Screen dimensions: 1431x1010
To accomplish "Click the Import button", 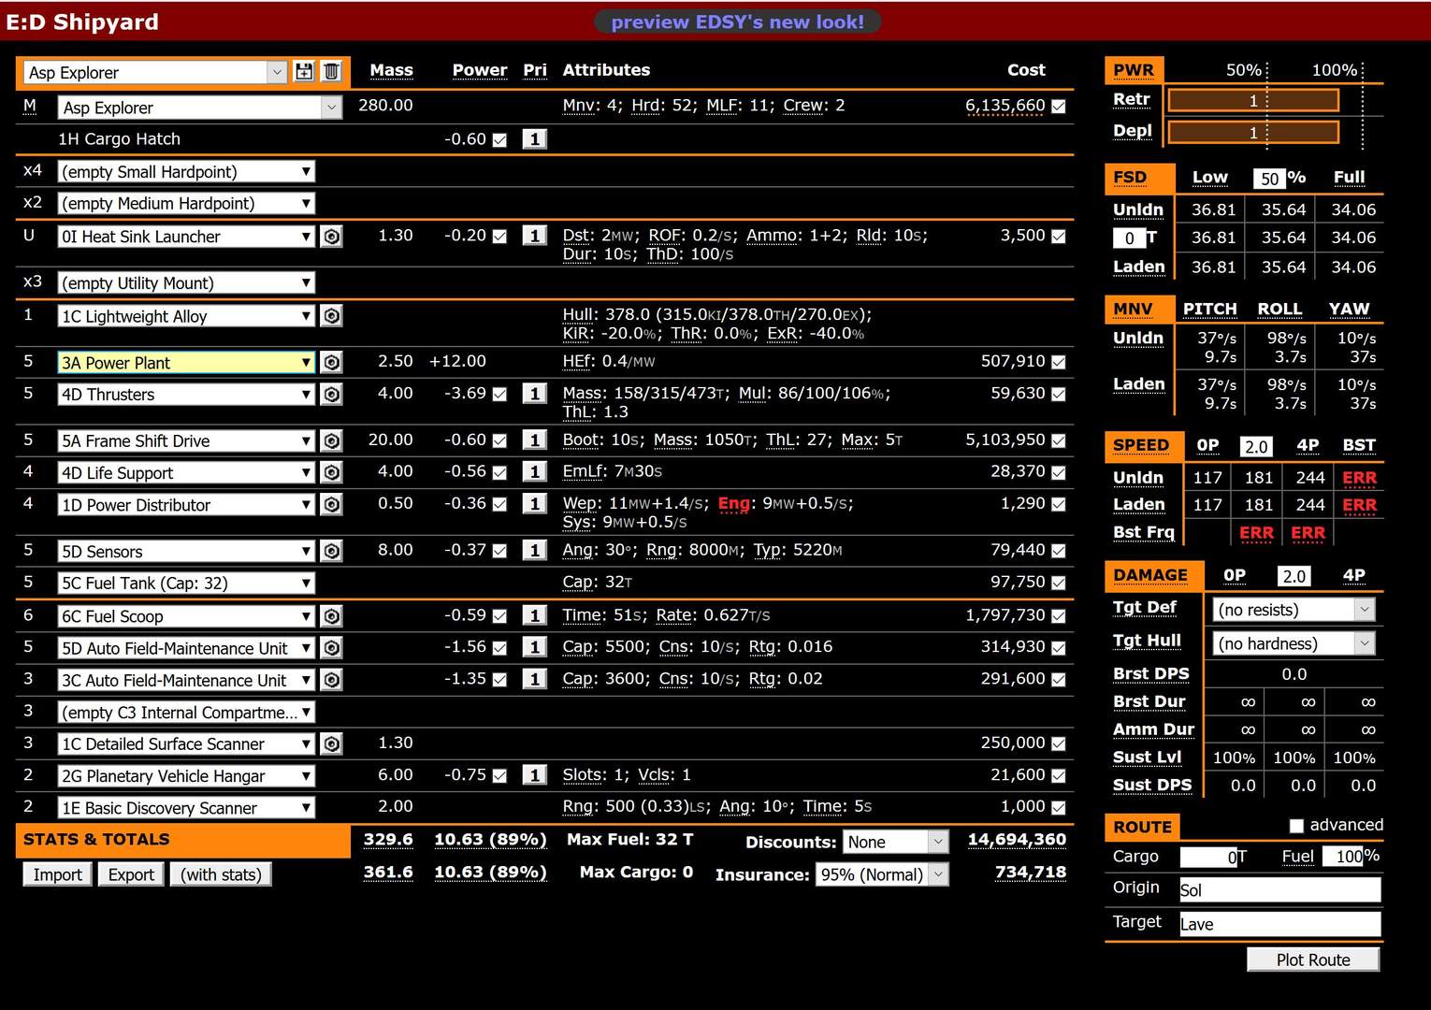I will [x=57, y=874].
